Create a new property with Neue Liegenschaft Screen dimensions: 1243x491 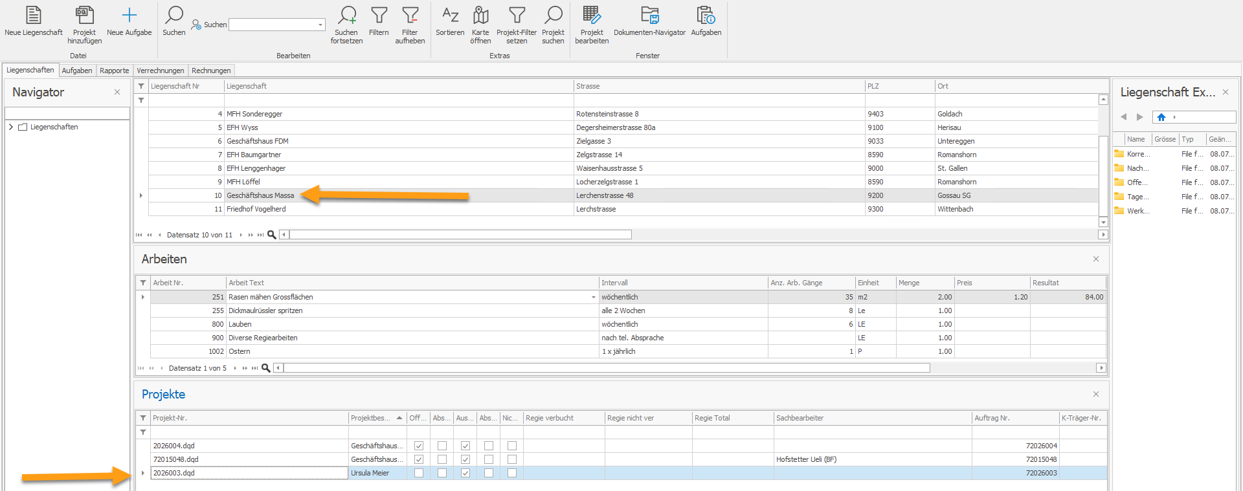(34, 21)
